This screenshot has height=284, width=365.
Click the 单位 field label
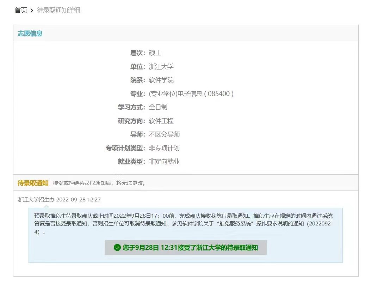point(137,66)
